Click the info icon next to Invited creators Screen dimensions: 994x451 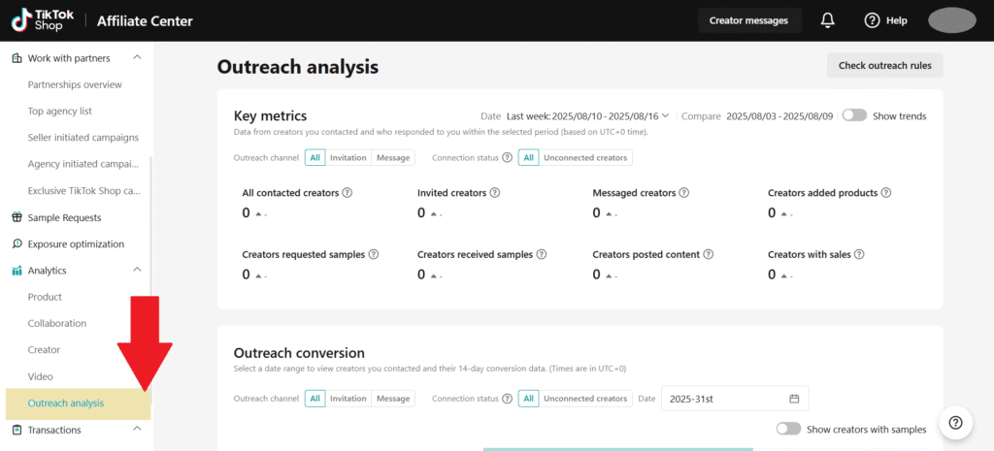point(493,193)
